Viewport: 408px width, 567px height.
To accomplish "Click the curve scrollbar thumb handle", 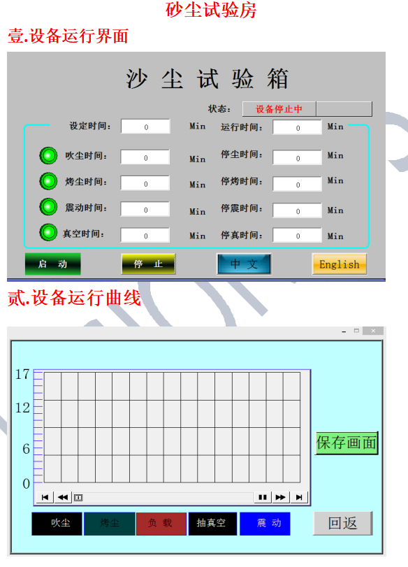I will tap(78, 498).
